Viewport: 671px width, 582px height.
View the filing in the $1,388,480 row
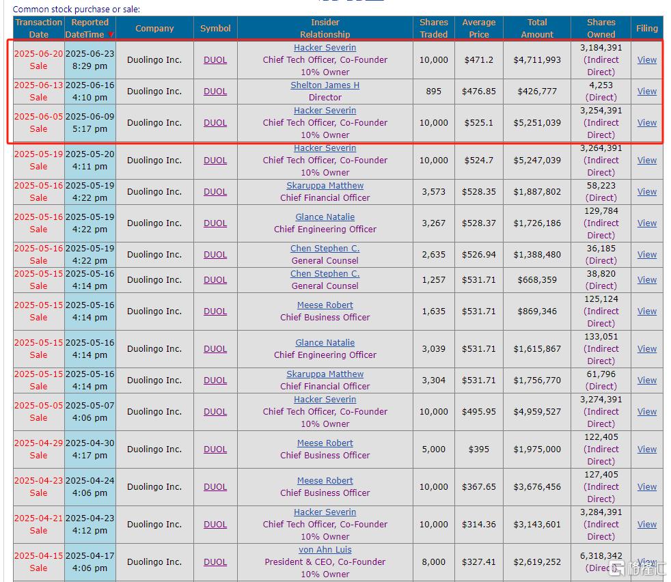pos(646,255)
